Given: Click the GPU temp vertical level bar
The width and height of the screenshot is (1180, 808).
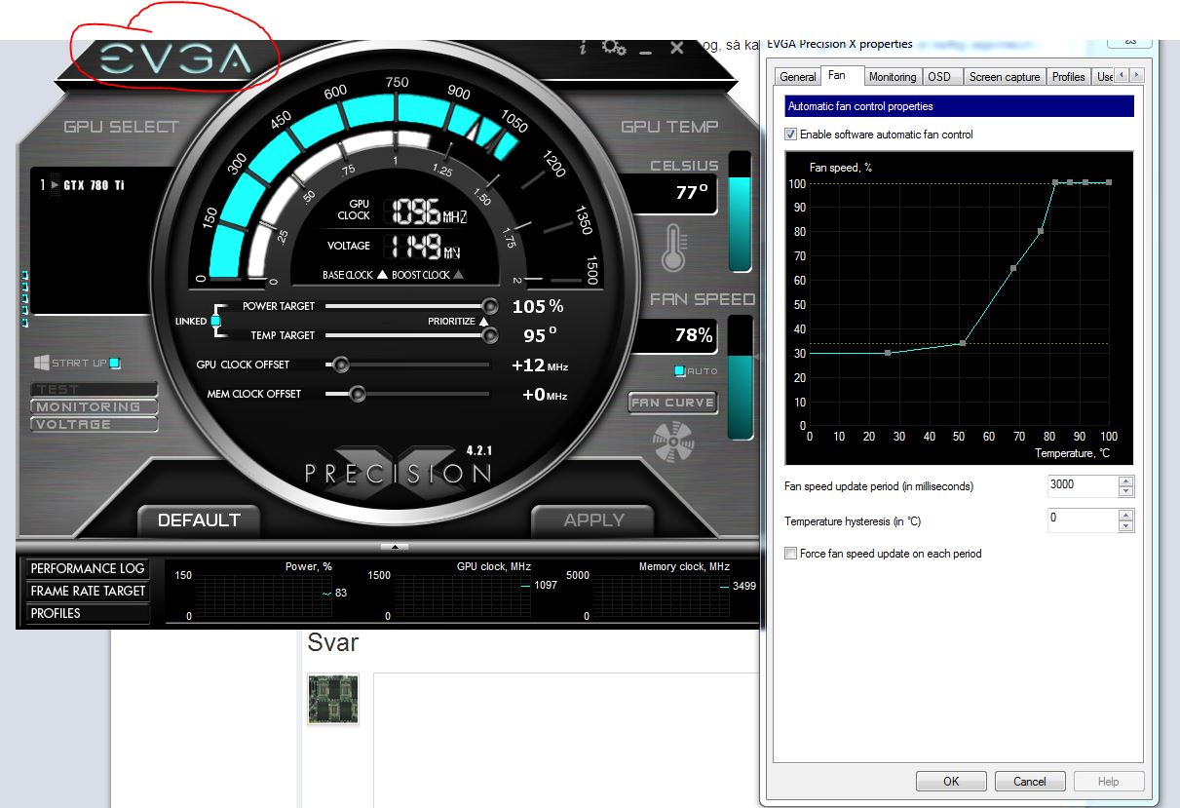Looking at the screenshot, I should [741, 212].
